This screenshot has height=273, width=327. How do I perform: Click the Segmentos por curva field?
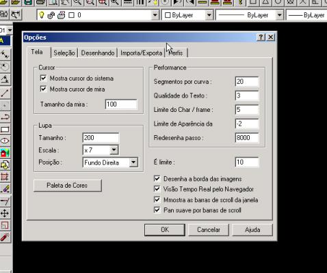coord(247,81)
